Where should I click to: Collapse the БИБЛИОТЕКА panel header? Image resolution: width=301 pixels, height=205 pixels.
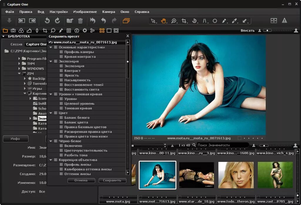tap(3, 36)
